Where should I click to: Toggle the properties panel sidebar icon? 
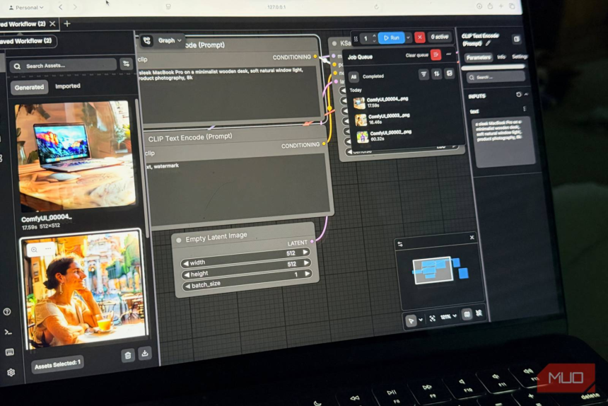pyautogui.click(x=517, y=39)
